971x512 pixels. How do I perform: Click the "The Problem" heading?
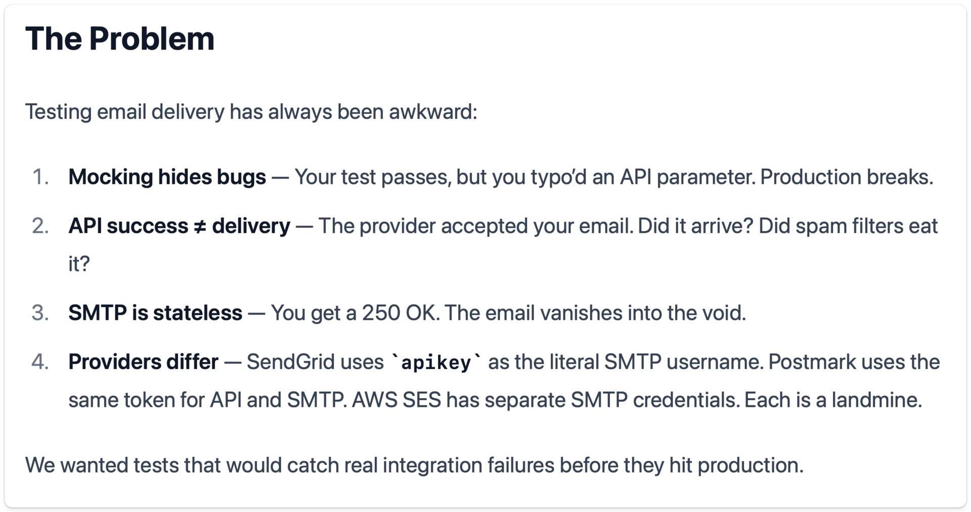[x=120, y=39]
